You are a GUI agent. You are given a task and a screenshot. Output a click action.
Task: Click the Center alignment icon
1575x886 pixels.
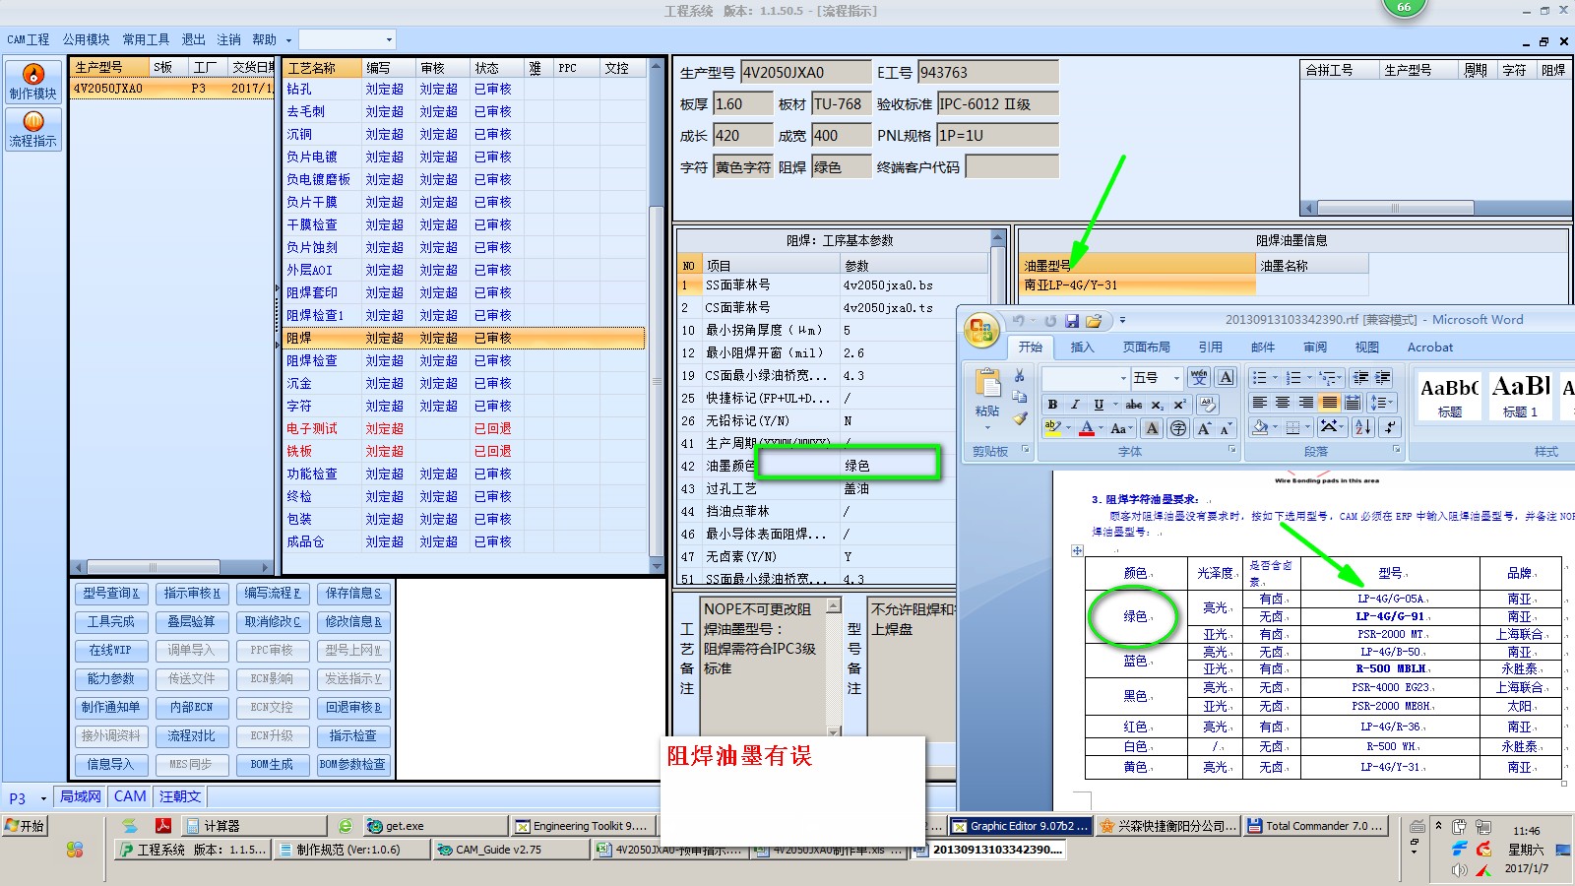click(x=1283, y=403)
